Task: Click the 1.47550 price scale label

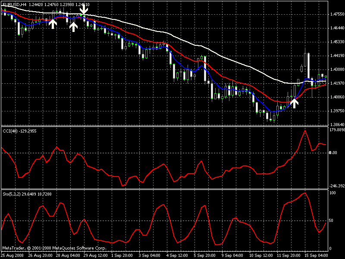Action: click(336, 14)
